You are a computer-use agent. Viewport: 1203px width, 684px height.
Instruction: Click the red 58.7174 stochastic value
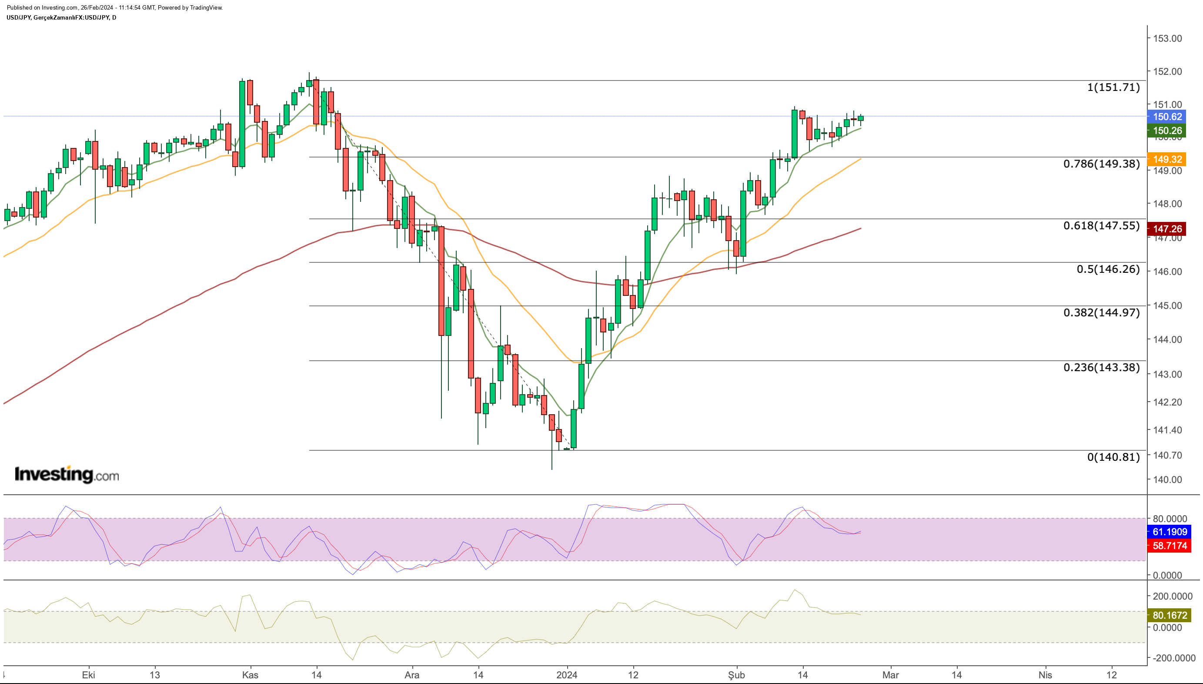pos(1169,545)
